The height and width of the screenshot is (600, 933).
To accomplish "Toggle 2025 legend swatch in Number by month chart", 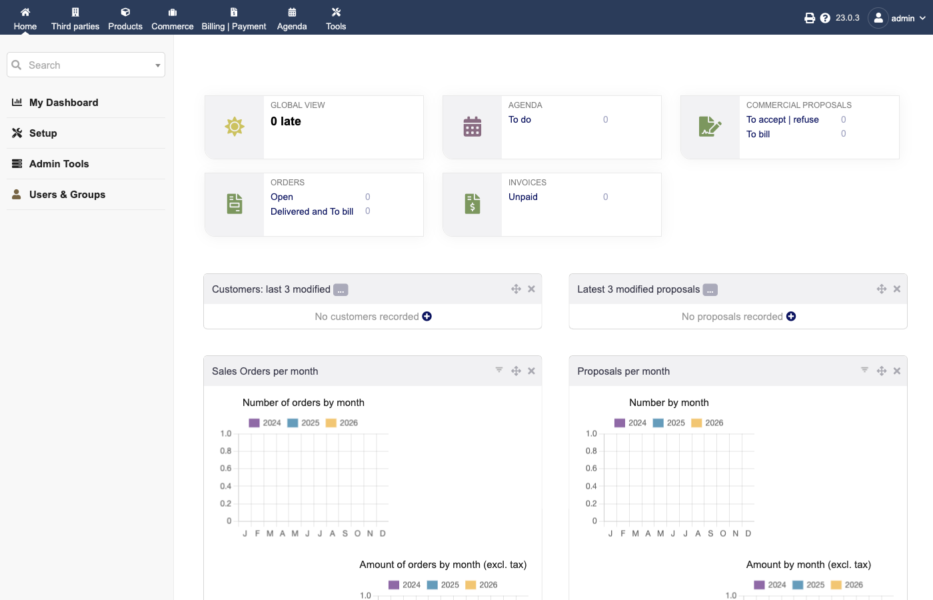I will click(x=658, y=423).
